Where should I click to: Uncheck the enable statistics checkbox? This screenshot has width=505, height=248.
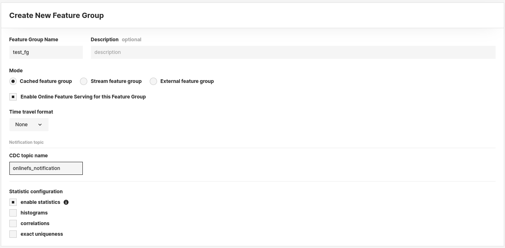(13, 202)
